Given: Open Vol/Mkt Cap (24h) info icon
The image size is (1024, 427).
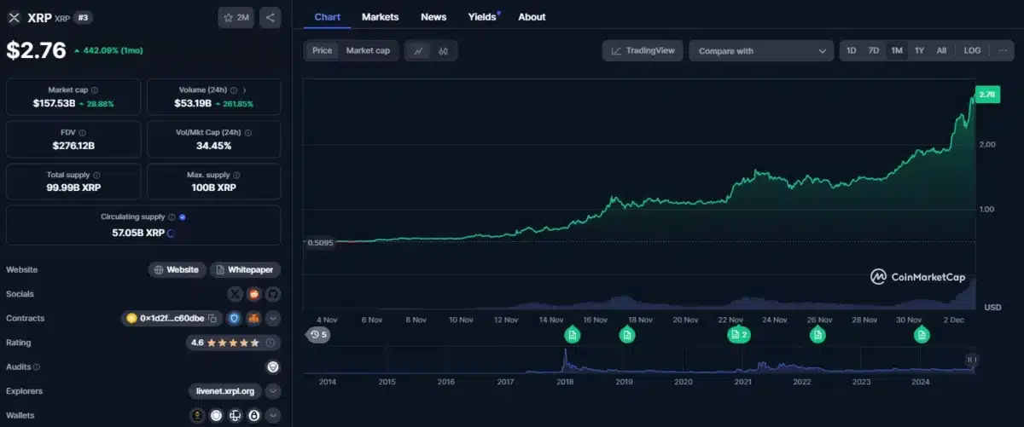Looking at the screenshot, I should 248,132.
